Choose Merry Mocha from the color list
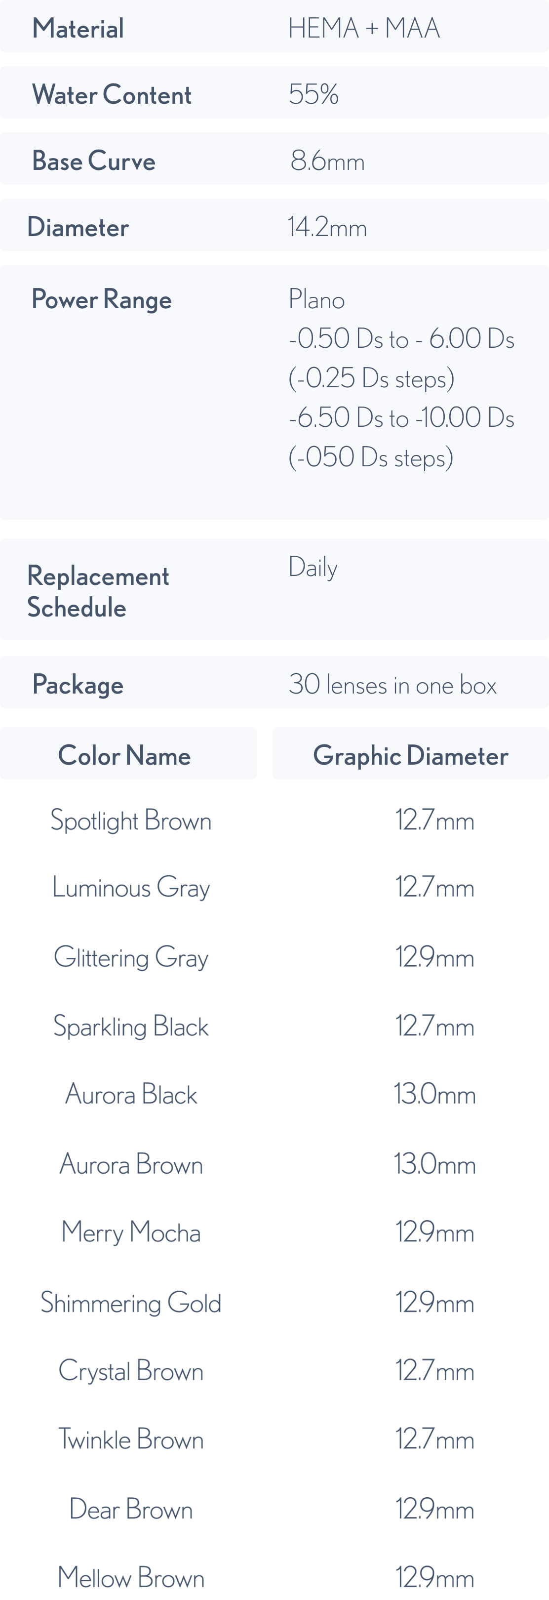The image size is (549, 1600). coord(131,1233)
